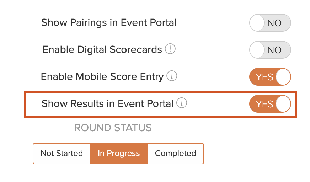Click the Show Pairings in Event Portal label
Viewport: 310px width, 182px height.
click(x=109, y=23)
